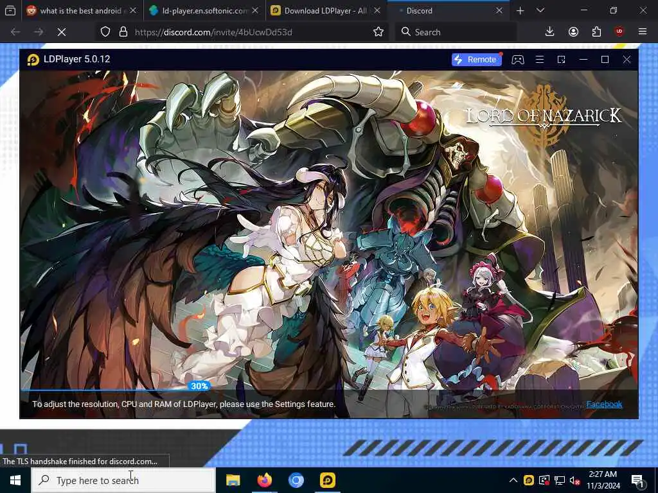658x493 pixels.
Task: Close the Discord browser tab
Action: pos(499,10)
